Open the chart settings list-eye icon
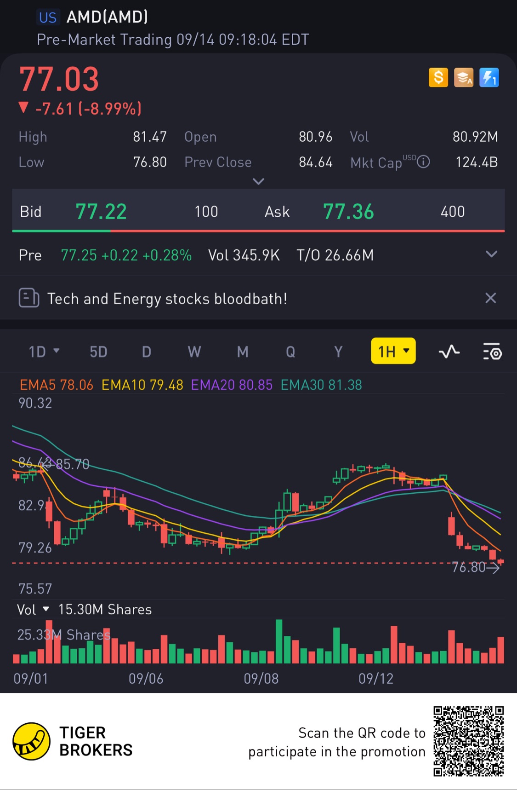The image size is (517, 790). pos(492,352)
